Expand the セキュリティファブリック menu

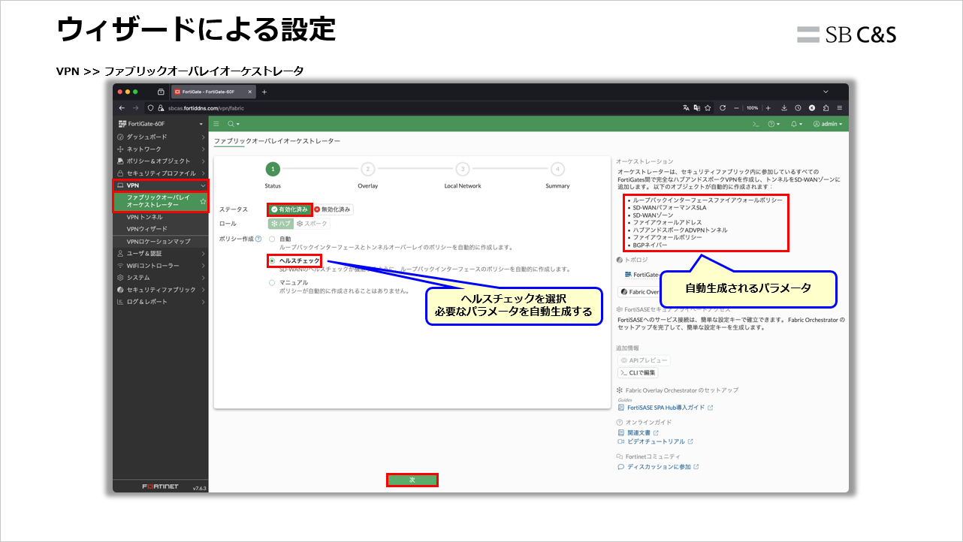coord(161,290)
